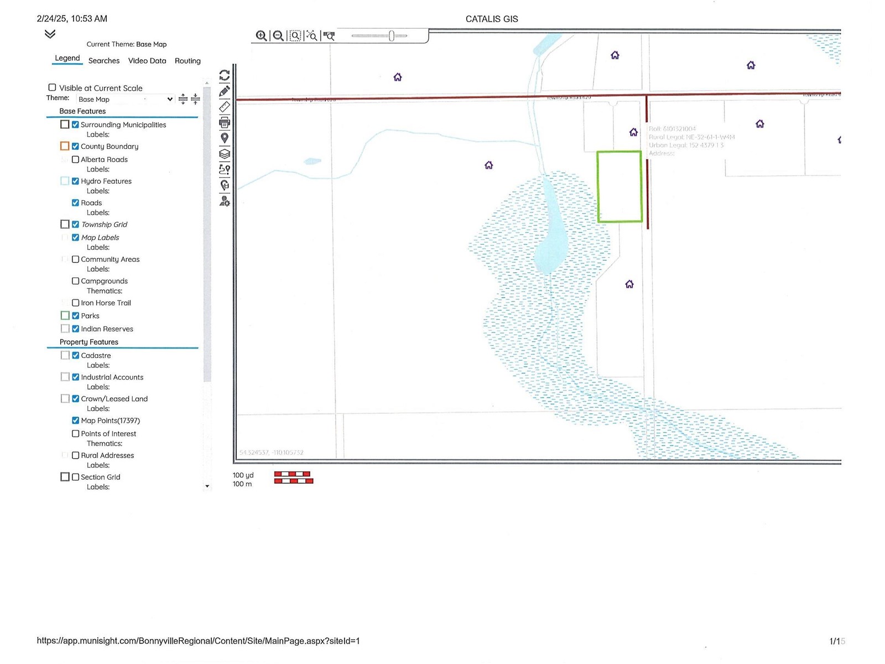Select the zoom-to-rectangle tool
The width and height of the screenshot is (885, 664).
click(295, 36)
